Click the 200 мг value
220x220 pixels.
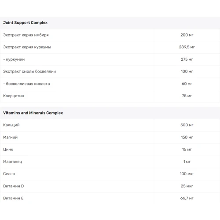coord(187,35)
